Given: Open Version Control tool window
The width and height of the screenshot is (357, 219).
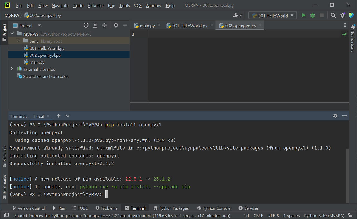Looking at the screenshot, I should point(29,208).
